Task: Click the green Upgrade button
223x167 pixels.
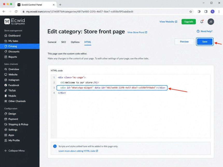Action: [x=189, y=22]
